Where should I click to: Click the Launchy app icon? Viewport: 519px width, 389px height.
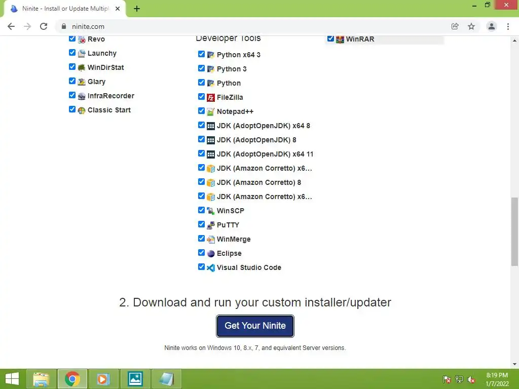point(82,54)
